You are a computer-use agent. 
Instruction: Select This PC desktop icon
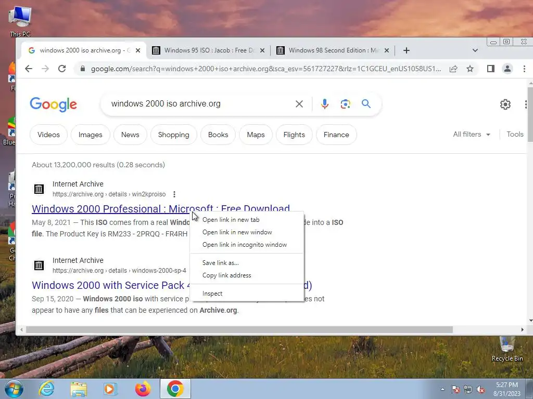(x=20, y=21)
